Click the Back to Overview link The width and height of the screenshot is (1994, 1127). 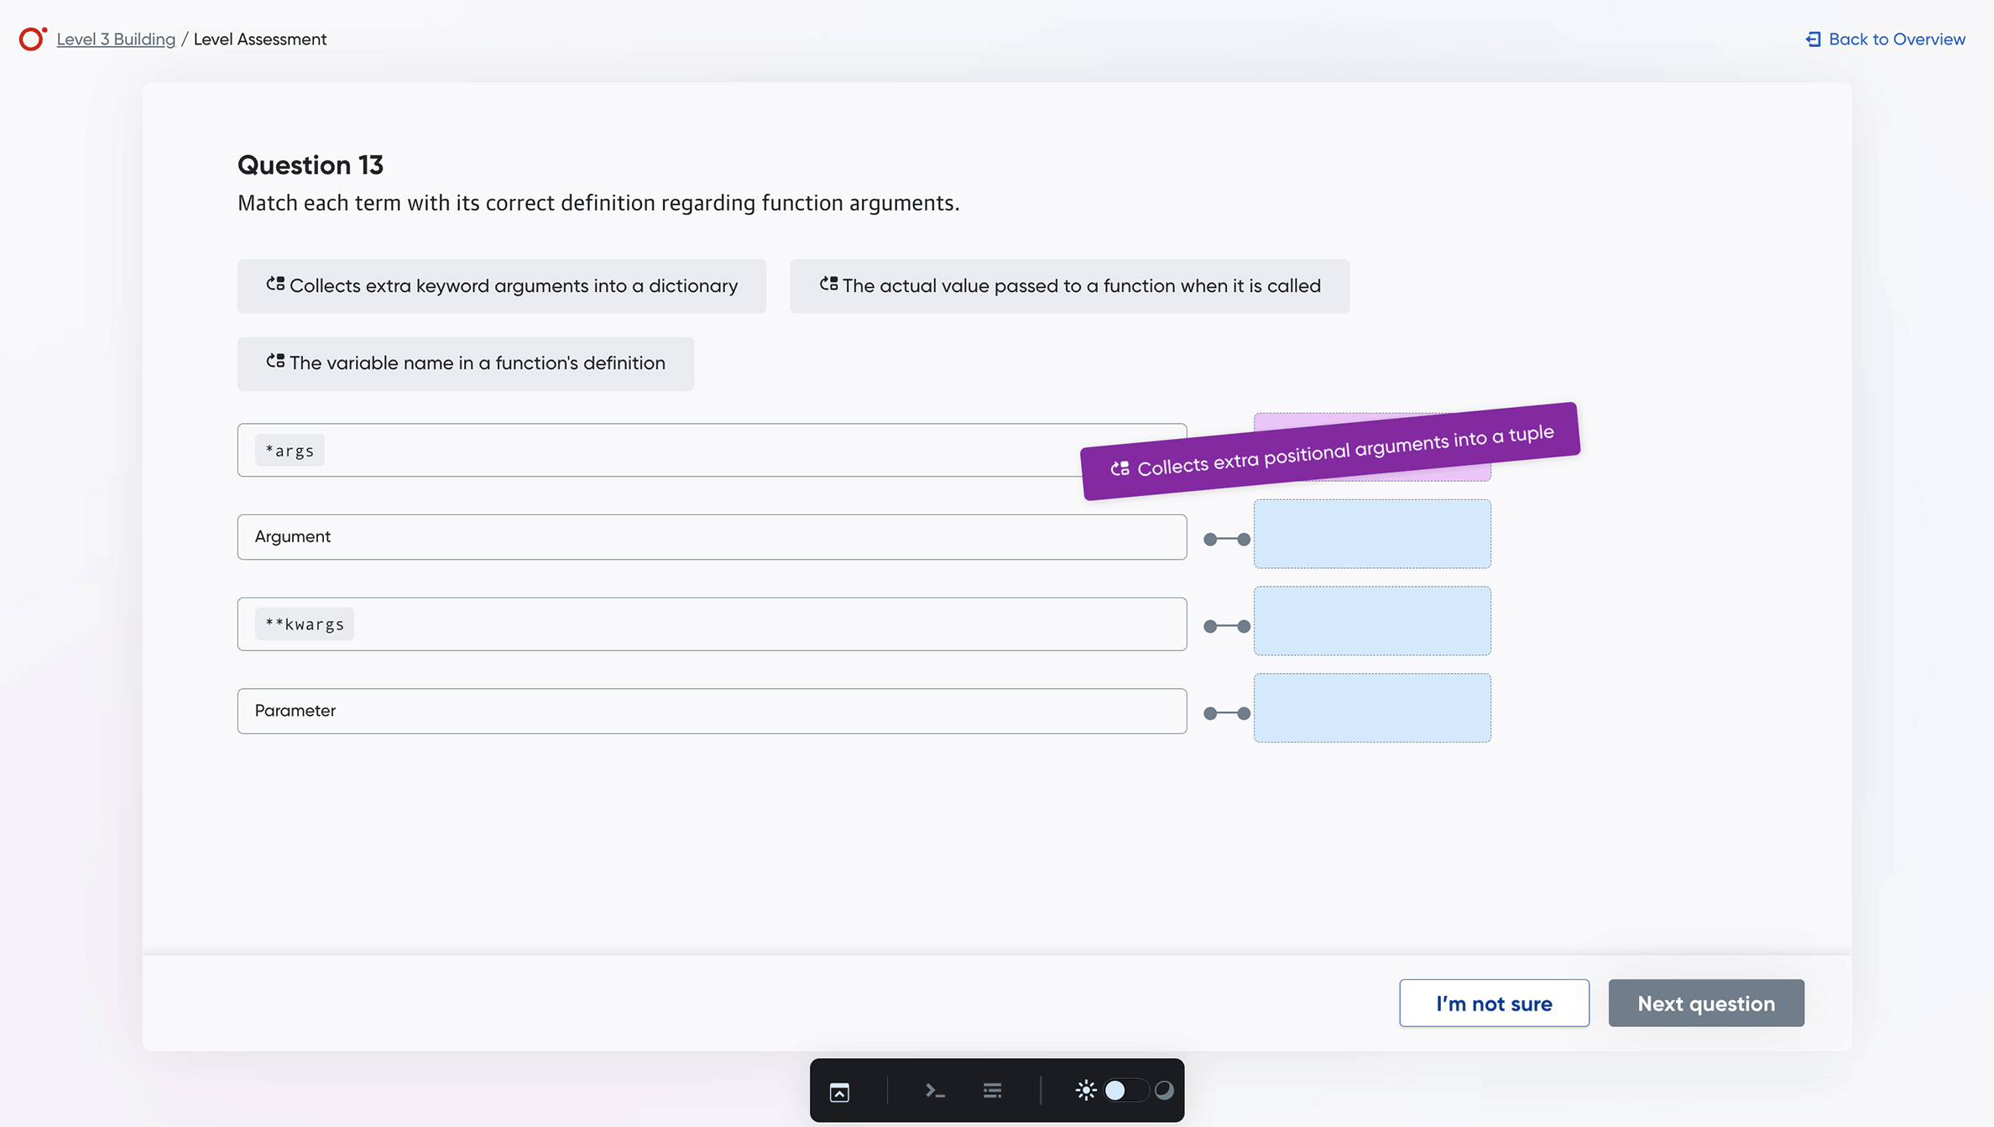click(1896, 39)
